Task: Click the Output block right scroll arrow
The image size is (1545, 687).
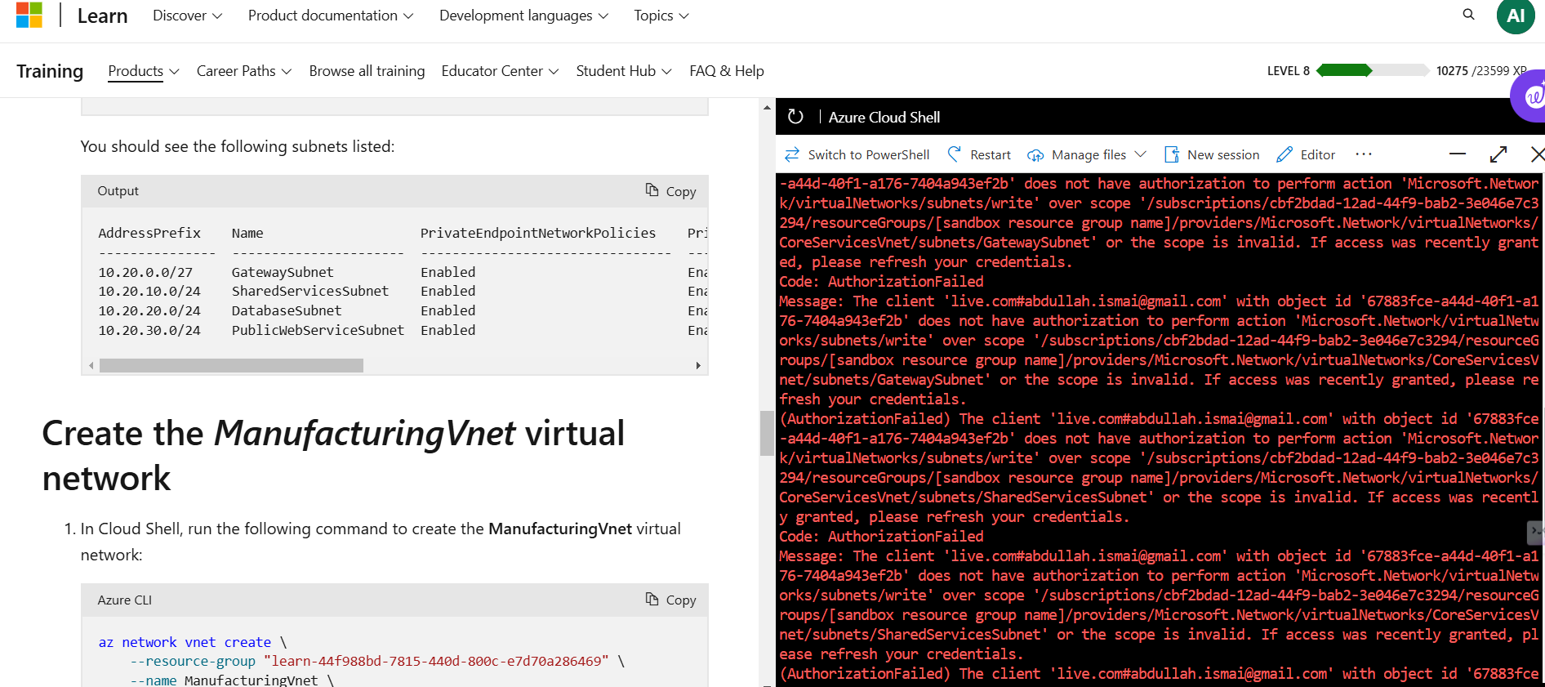Action: point(698,365)
